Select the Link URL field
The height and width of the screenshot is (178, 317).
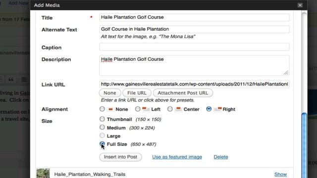[x=194, y=84]
